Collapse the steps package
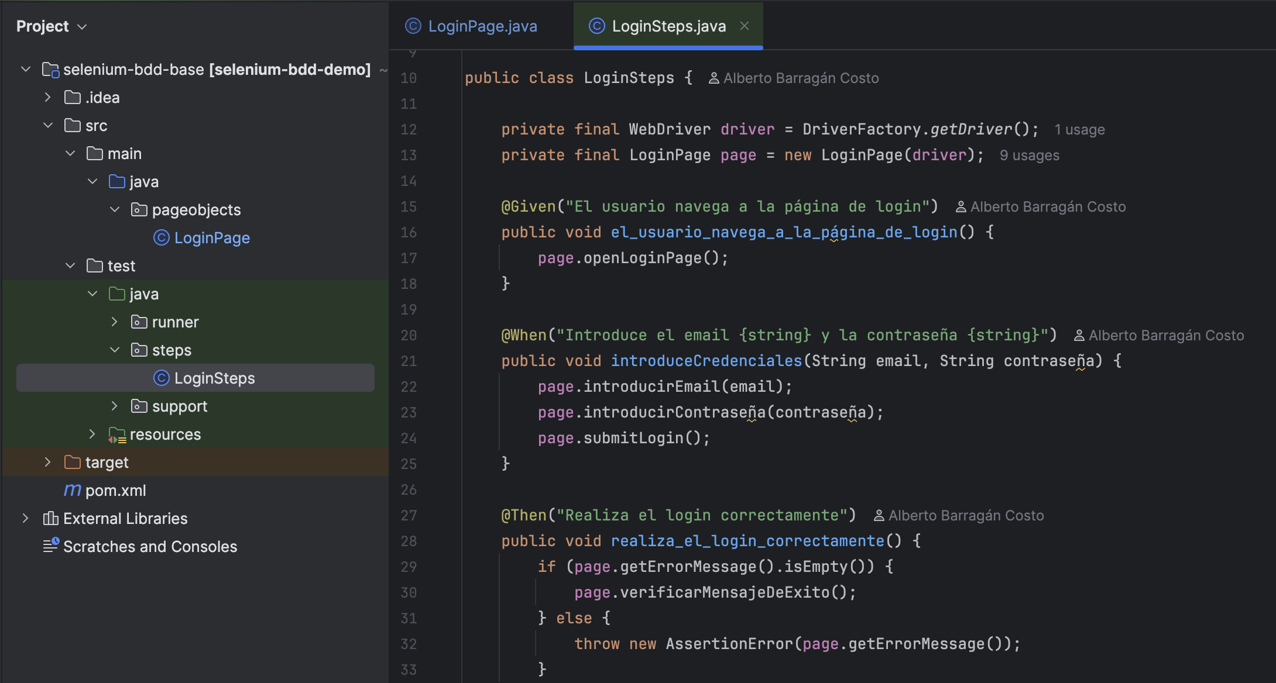The image size is (1276, 683). [x=115, y=350]
